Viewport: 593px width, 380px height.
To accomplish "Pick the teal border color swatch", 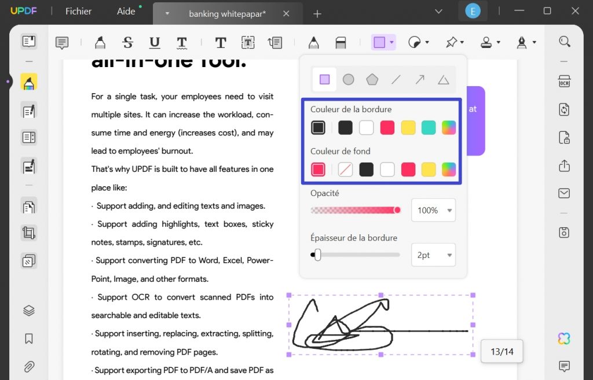I will coord(429,128).
